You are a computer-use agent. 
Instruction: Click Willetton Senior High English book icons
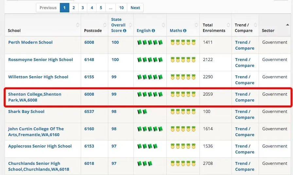click(150, 77)
